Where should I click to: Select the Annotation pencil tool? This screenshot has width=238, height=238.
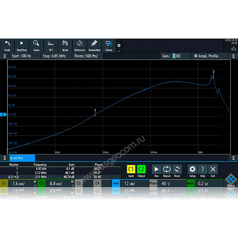[x=94, y=45]
